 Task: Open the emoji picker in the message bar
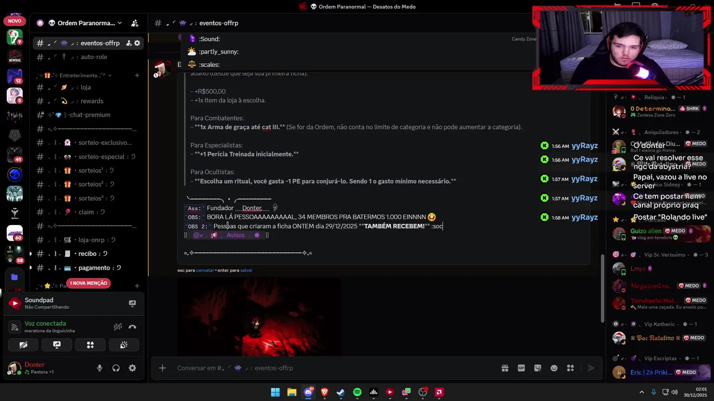[x=554, y=368]
